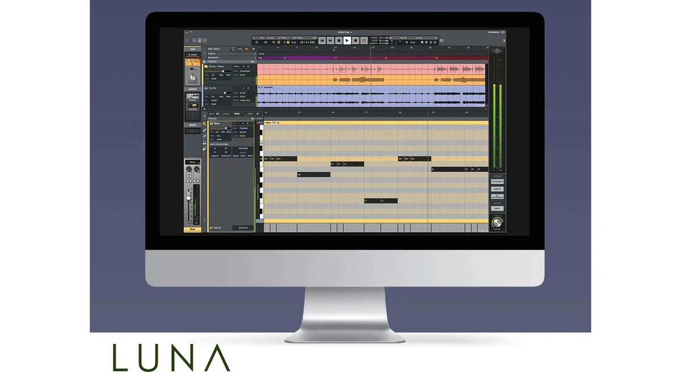
Task: Record-arm the Bass track
Action: (x=234, y=124)
